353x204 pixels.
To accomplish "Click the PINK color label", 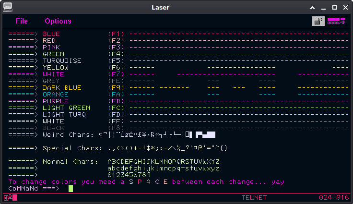I will tap(51, 48).
